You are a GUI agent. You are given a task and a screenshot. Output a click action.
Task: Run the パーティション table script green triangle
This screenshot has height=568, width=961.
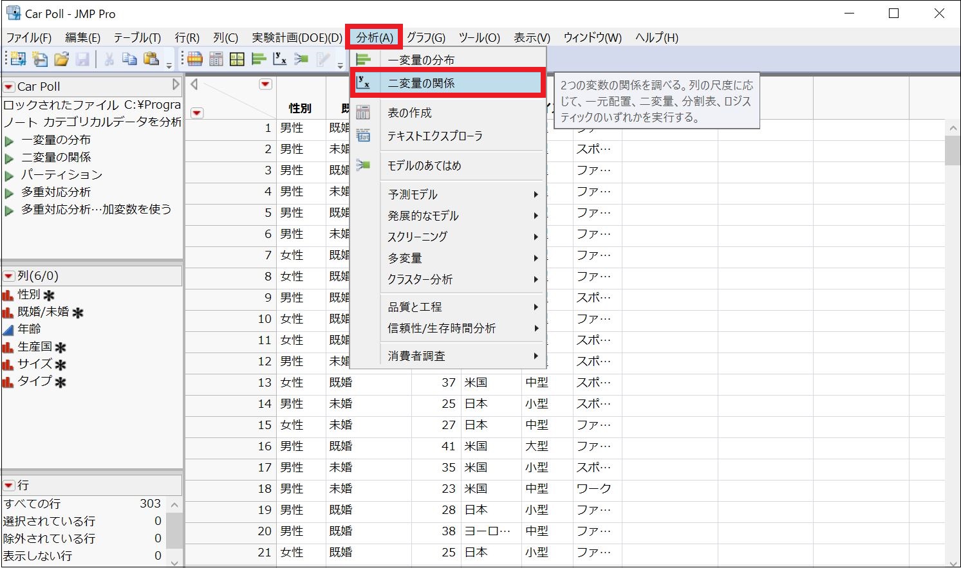[x=9, y=175]
